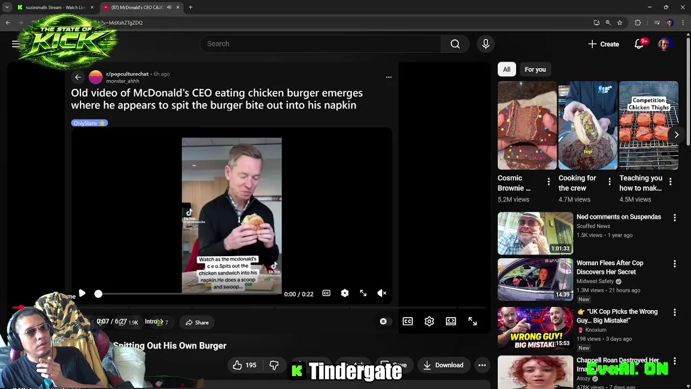The image size is (691, 389).
Task: Open options for UK Cop Picks video
Action: click(x=674, y=312)
